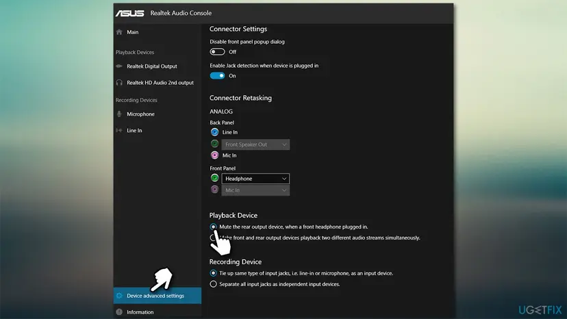Image resolution: width=567 pixels, height=319 pixels.
Task: Click the Recording Device heading
Action: (x=236, y=261)
